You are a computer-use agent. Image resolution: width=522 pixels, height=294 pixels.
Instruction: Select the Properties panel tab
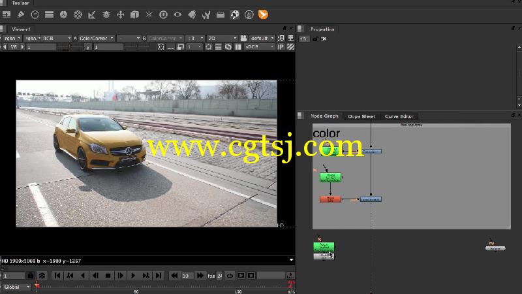[322, 29]
